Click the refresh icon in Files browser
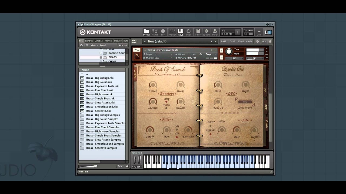Image resolution: width=346 pixels, height=194 pixels. pyautogui.click(x=81, y=45)
